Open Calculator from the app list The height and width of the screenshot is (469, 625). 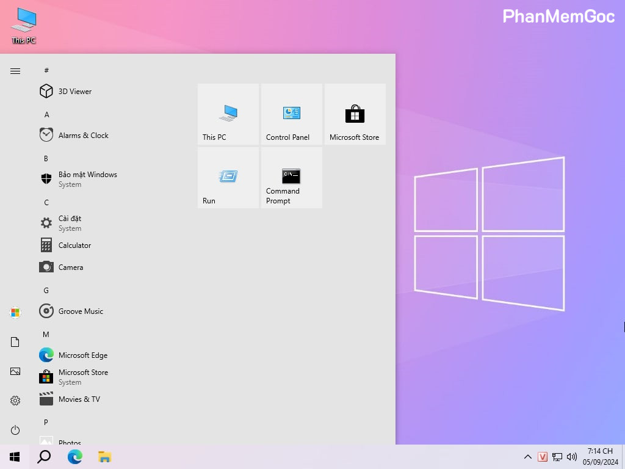tap(74, 245)
